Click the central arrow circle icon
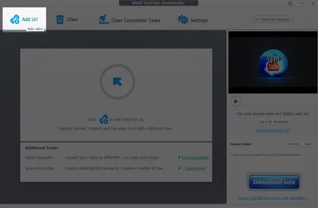Screen dimensions: 318x208 point(117,82)
